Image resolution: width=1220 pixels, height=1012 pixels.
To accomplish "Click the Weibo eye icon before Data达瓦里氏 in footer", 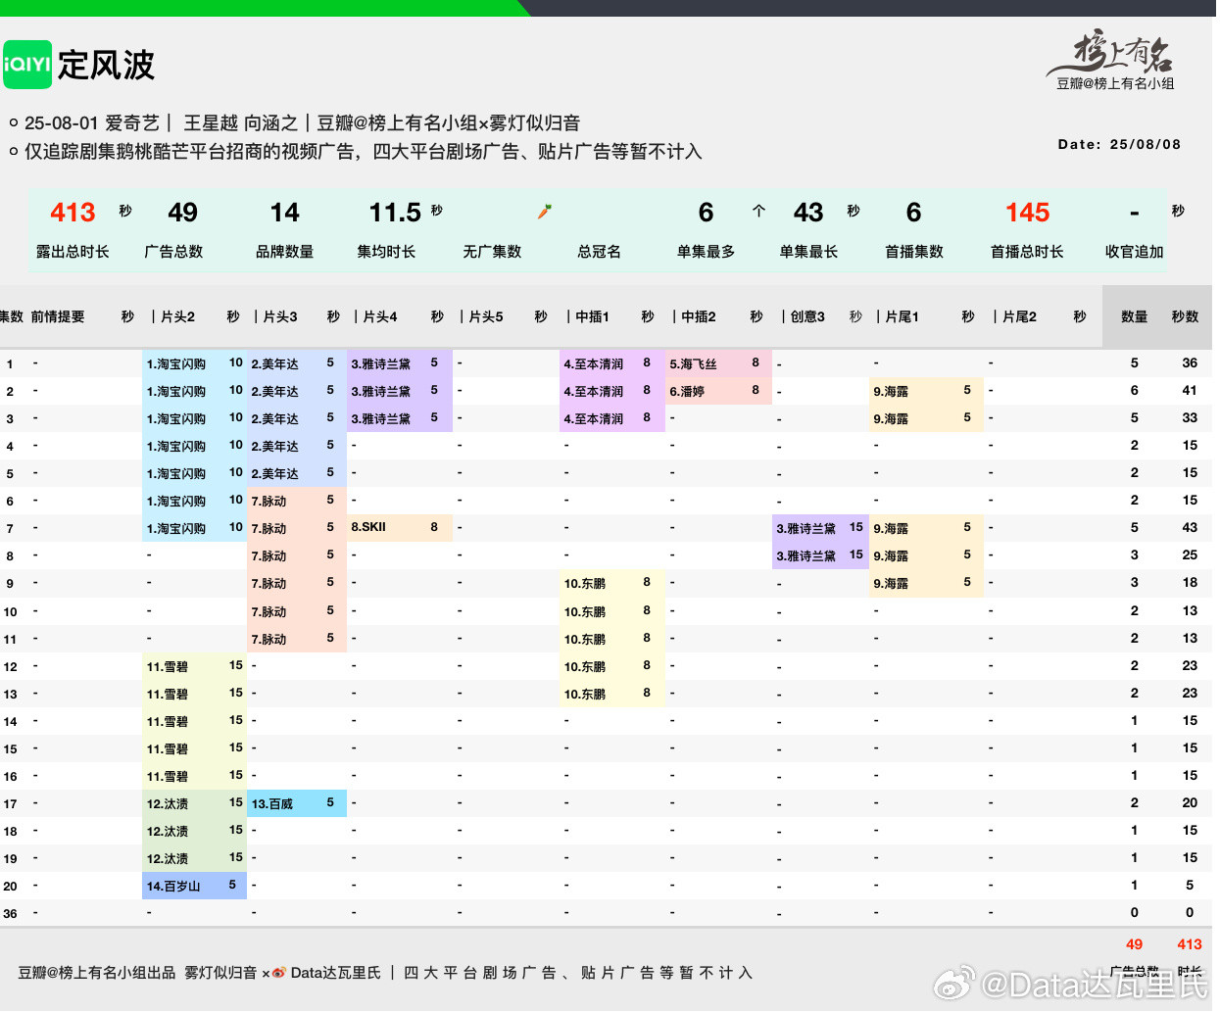I will pos(279,973).
